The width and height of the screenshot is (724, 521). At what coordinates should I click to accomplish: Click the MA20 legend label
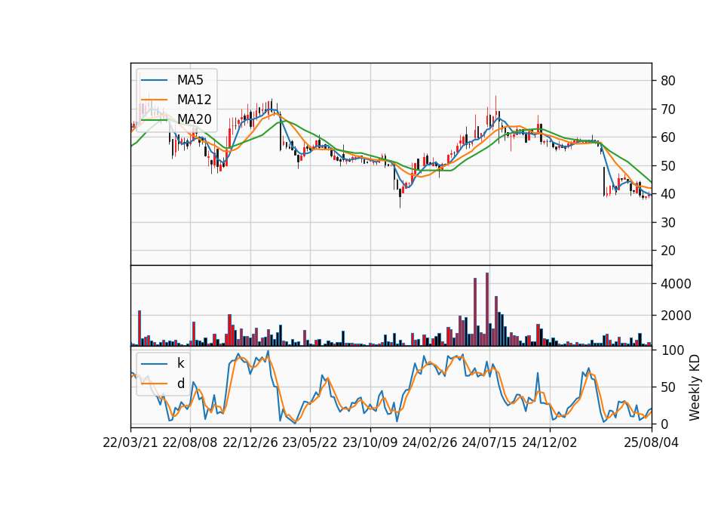click(x=194, y=119)
